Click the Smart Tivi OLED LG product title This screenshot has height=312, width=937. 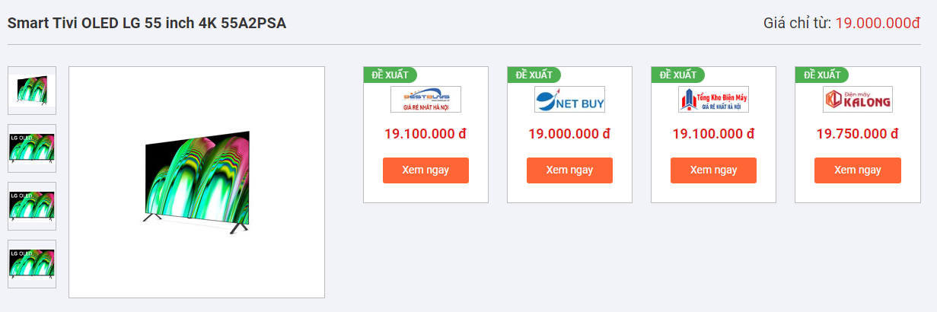coord(147,24)
